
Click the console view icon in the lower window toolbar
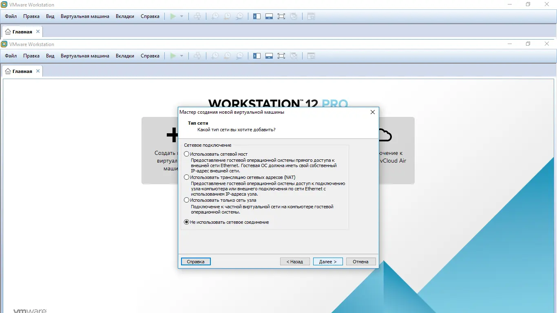pos(311,56)
